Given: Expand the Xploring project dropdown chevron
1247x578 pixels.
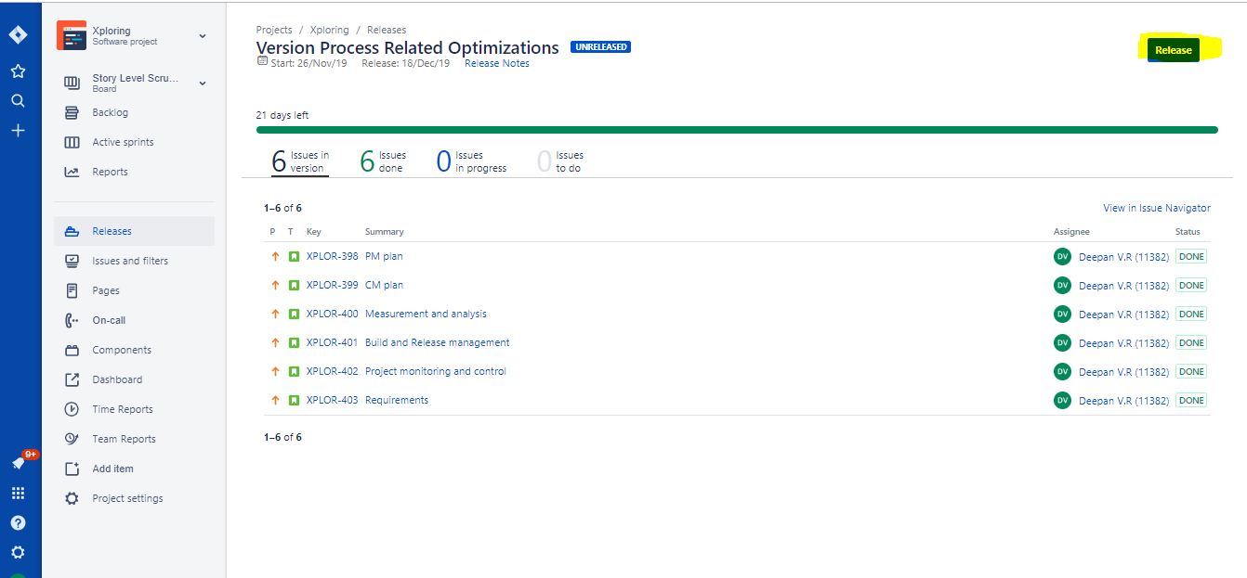Looking at the screenshot, I should (203, 36).
